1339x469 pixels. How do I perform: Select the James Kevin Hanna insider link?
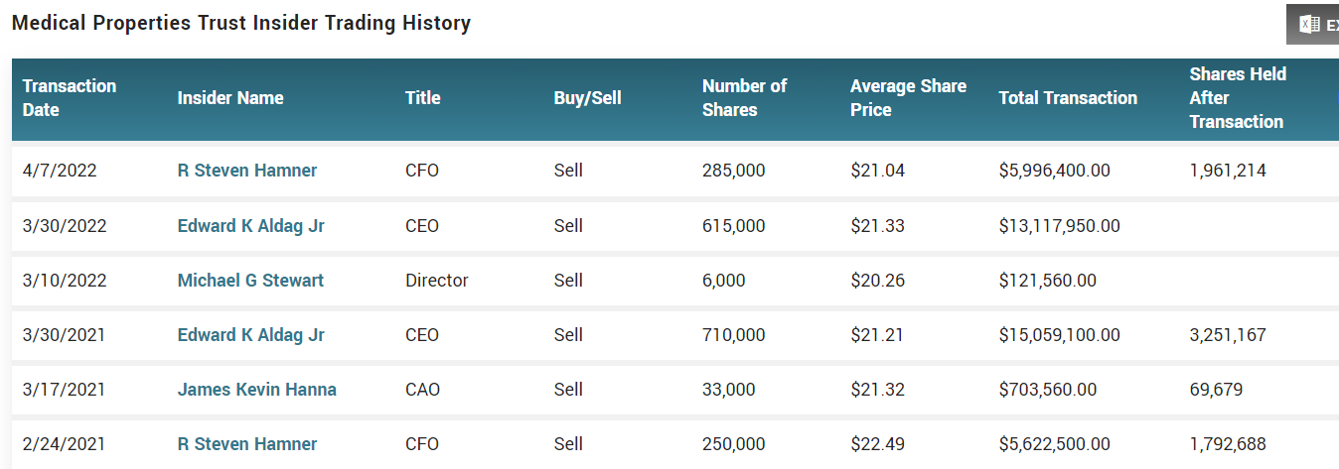tap(257, 390)
